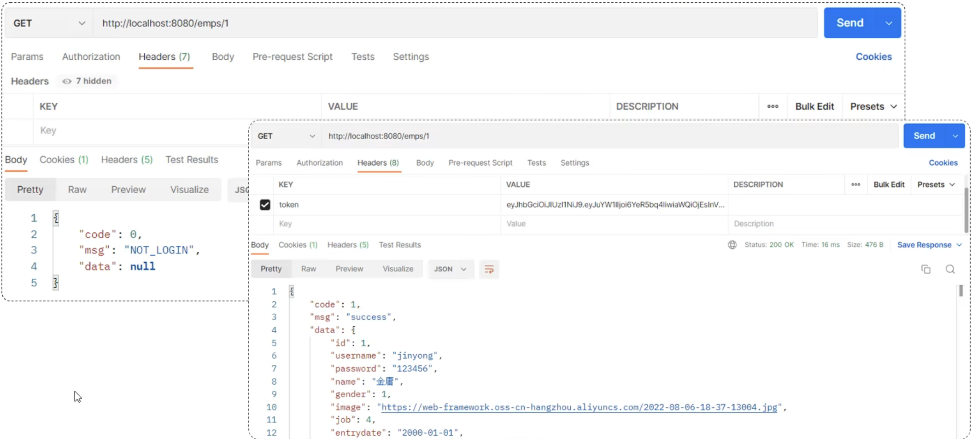Click the globe network icon near Status

(732, 245)
